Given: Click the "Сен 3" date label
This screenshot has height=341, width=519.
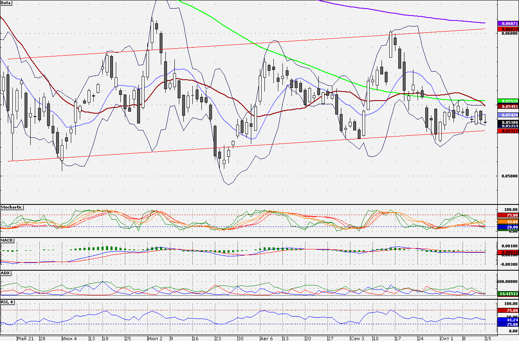Looking at the screenshot, I should [358, 339].
